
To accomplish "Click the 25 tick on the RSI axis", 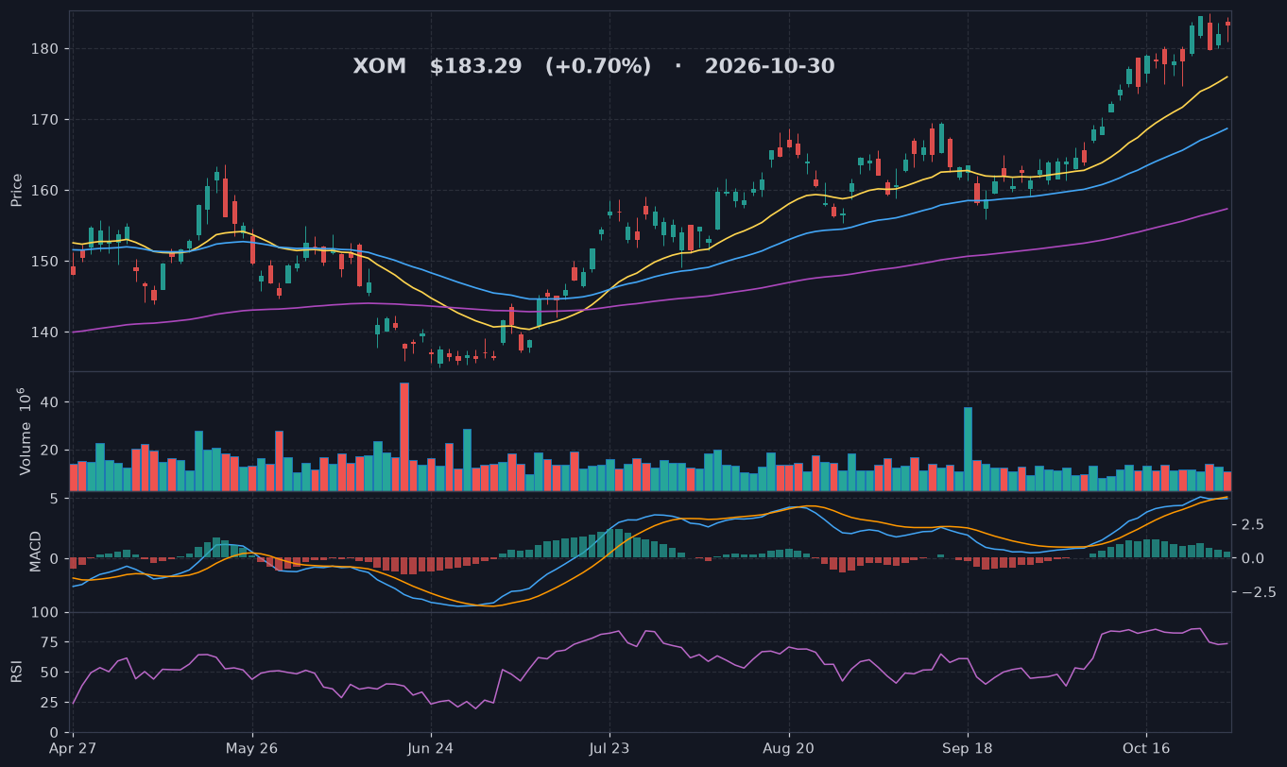I will click(51, 703).
